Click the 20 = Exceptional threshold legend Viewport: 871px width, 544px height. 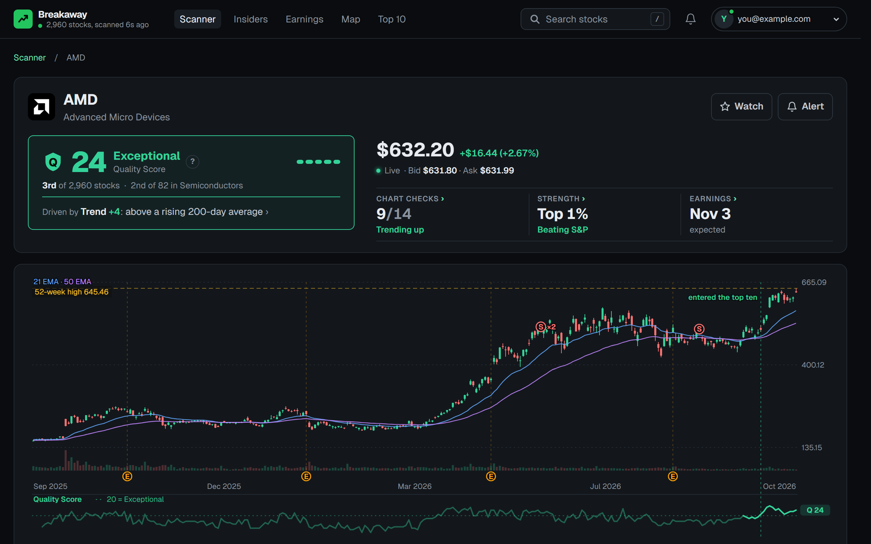[x=130, y=499]
